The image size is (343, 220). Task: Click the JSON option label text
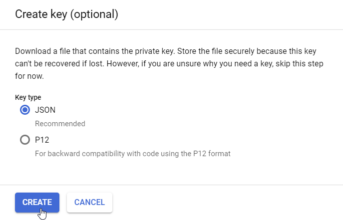tap(45, 110)
